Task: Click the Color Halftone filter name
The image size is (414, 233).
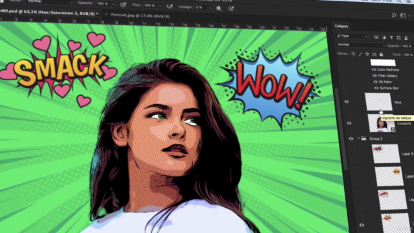Action: coord(388,70)
